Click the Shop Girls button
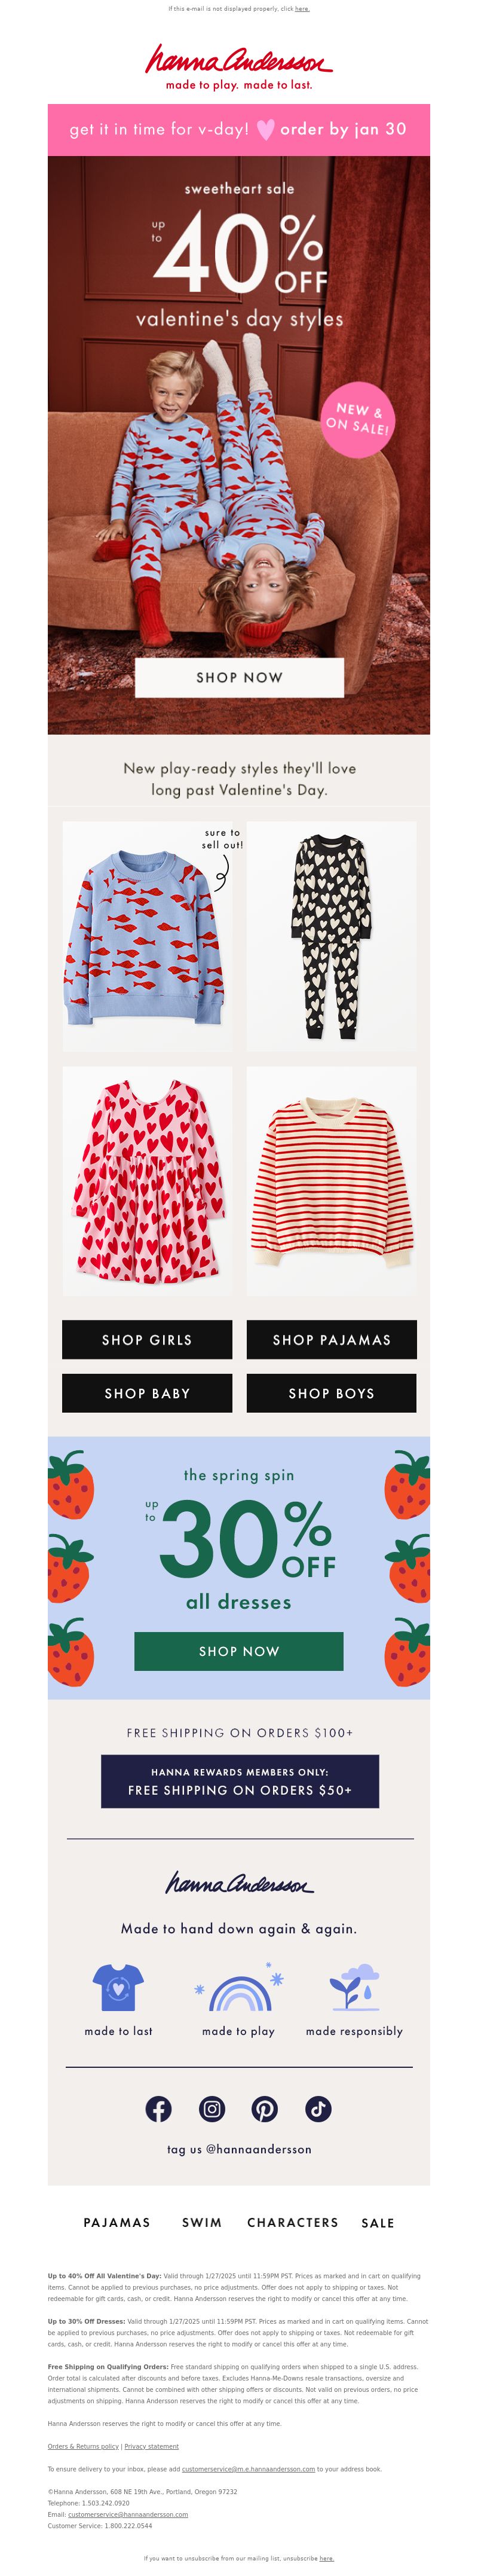The width and height of the screenshot is (478, 2576). [x=147, y=1339]
